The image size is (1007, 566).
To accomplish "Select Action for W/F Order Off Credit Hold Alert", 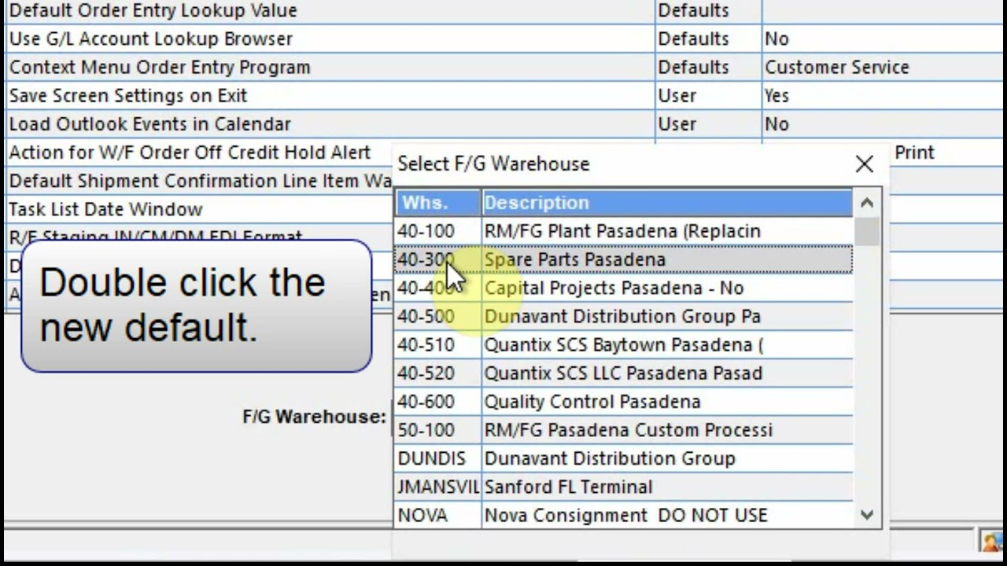I will coord(190,153).
